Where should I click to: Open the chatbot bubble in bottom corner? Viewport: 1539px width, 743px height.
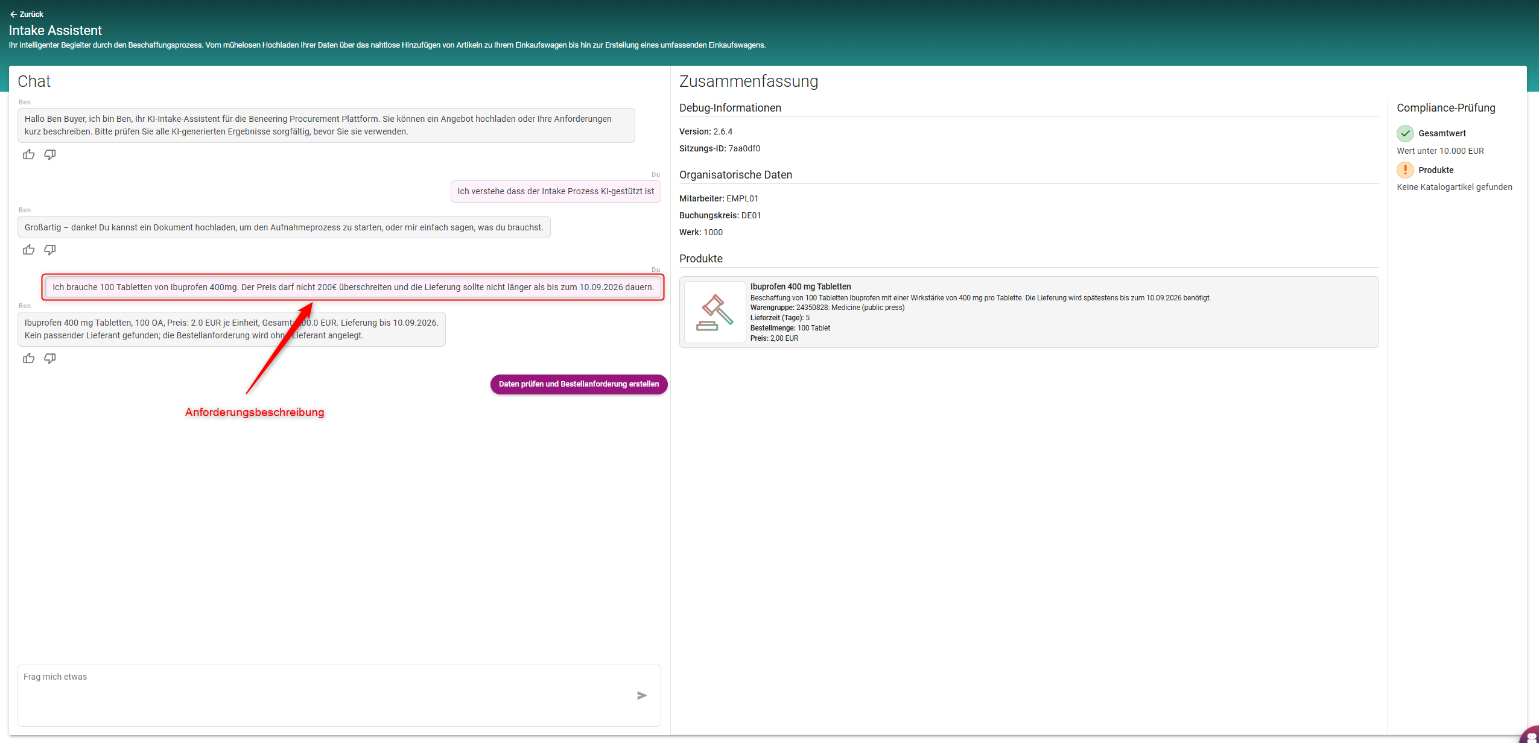[1531, 735]
